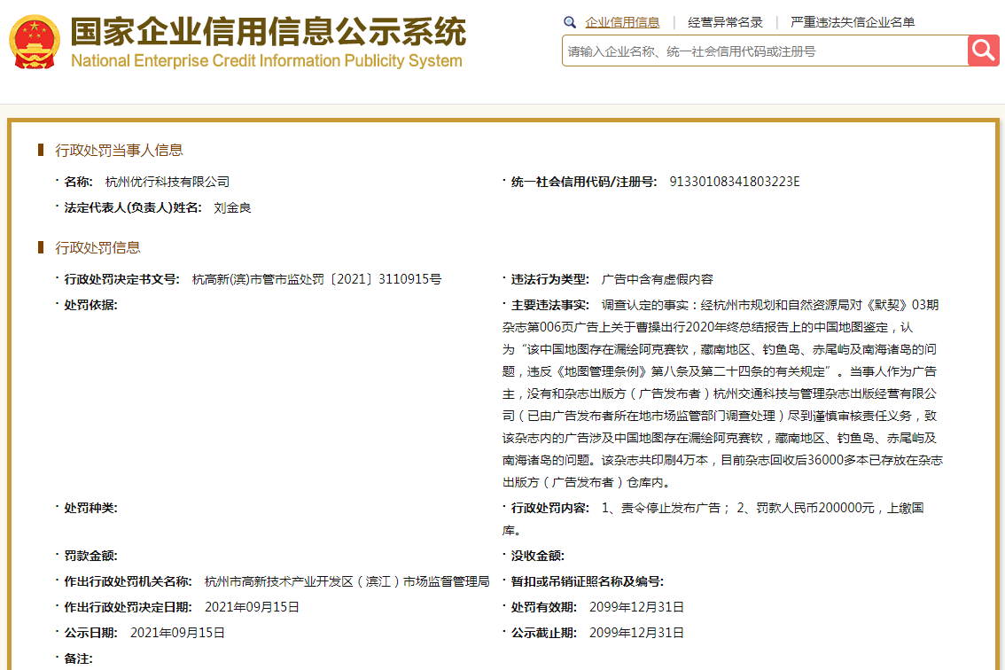
Task: Click the brown marker beside 行政处罚信息 heading
Action: point(41,247)
